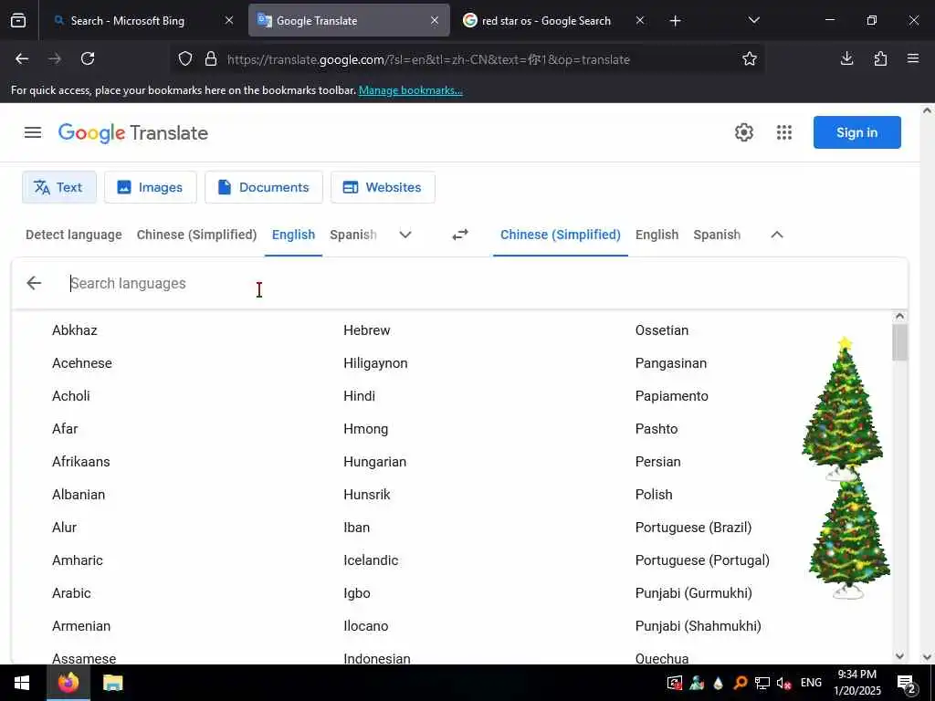This screenshot has height=701, width=935.
Task: Click the network tray icon
Action: point(762,683)
